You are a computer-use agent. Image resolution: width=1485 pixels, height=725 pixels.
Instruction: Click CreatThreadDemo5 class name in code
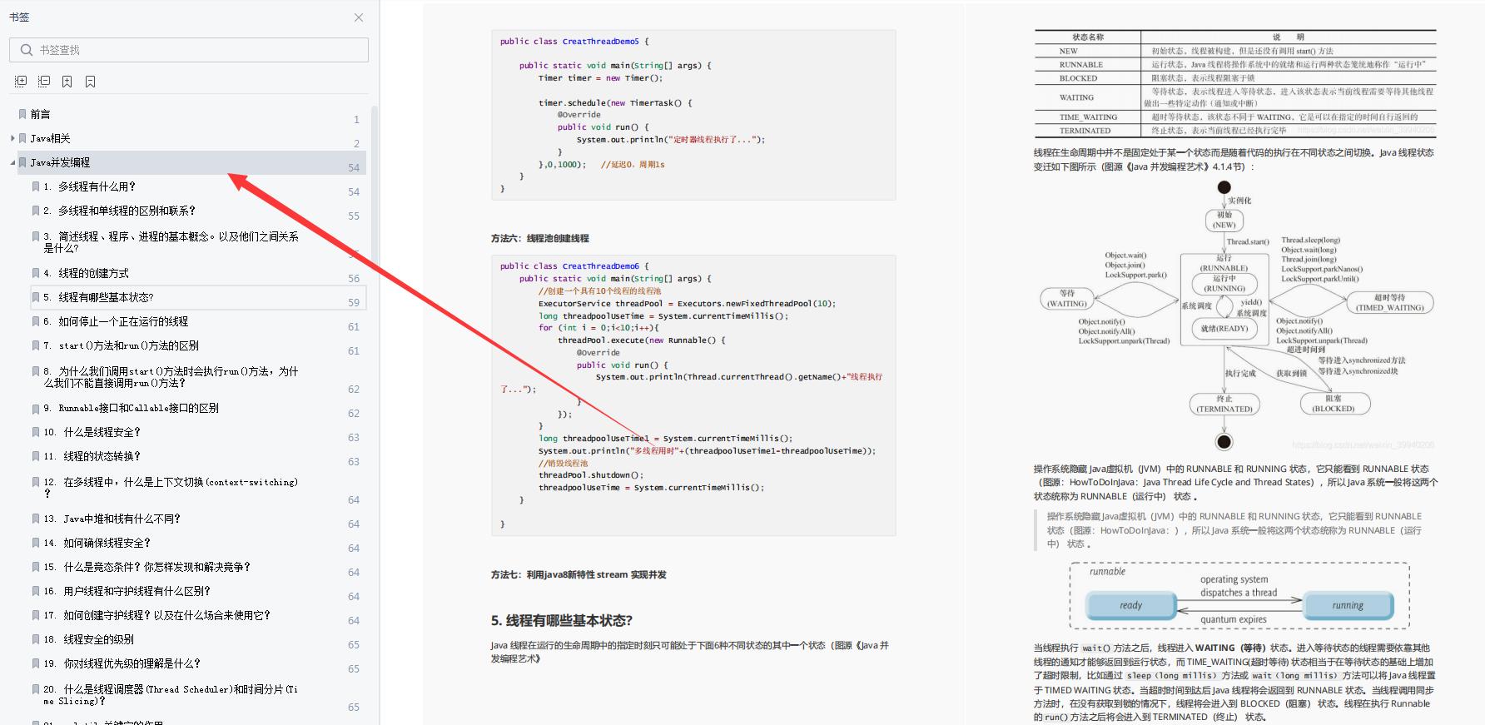[600, 41]
